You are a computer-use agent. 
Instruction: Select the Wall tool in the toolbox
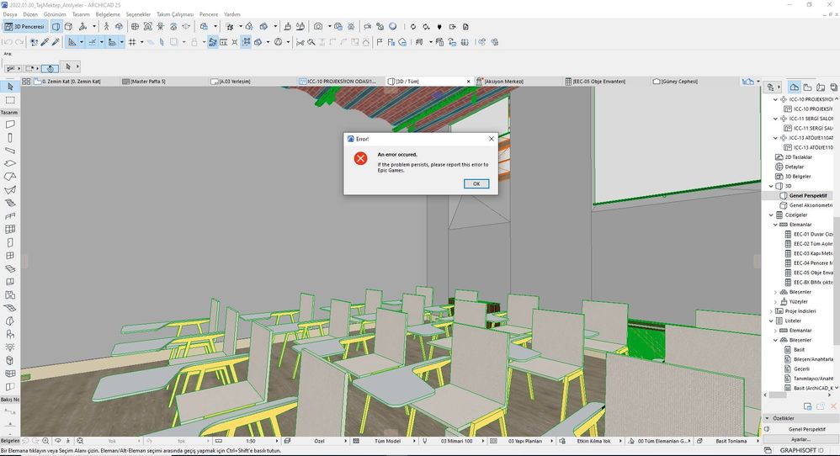click(x=10, y=124)
